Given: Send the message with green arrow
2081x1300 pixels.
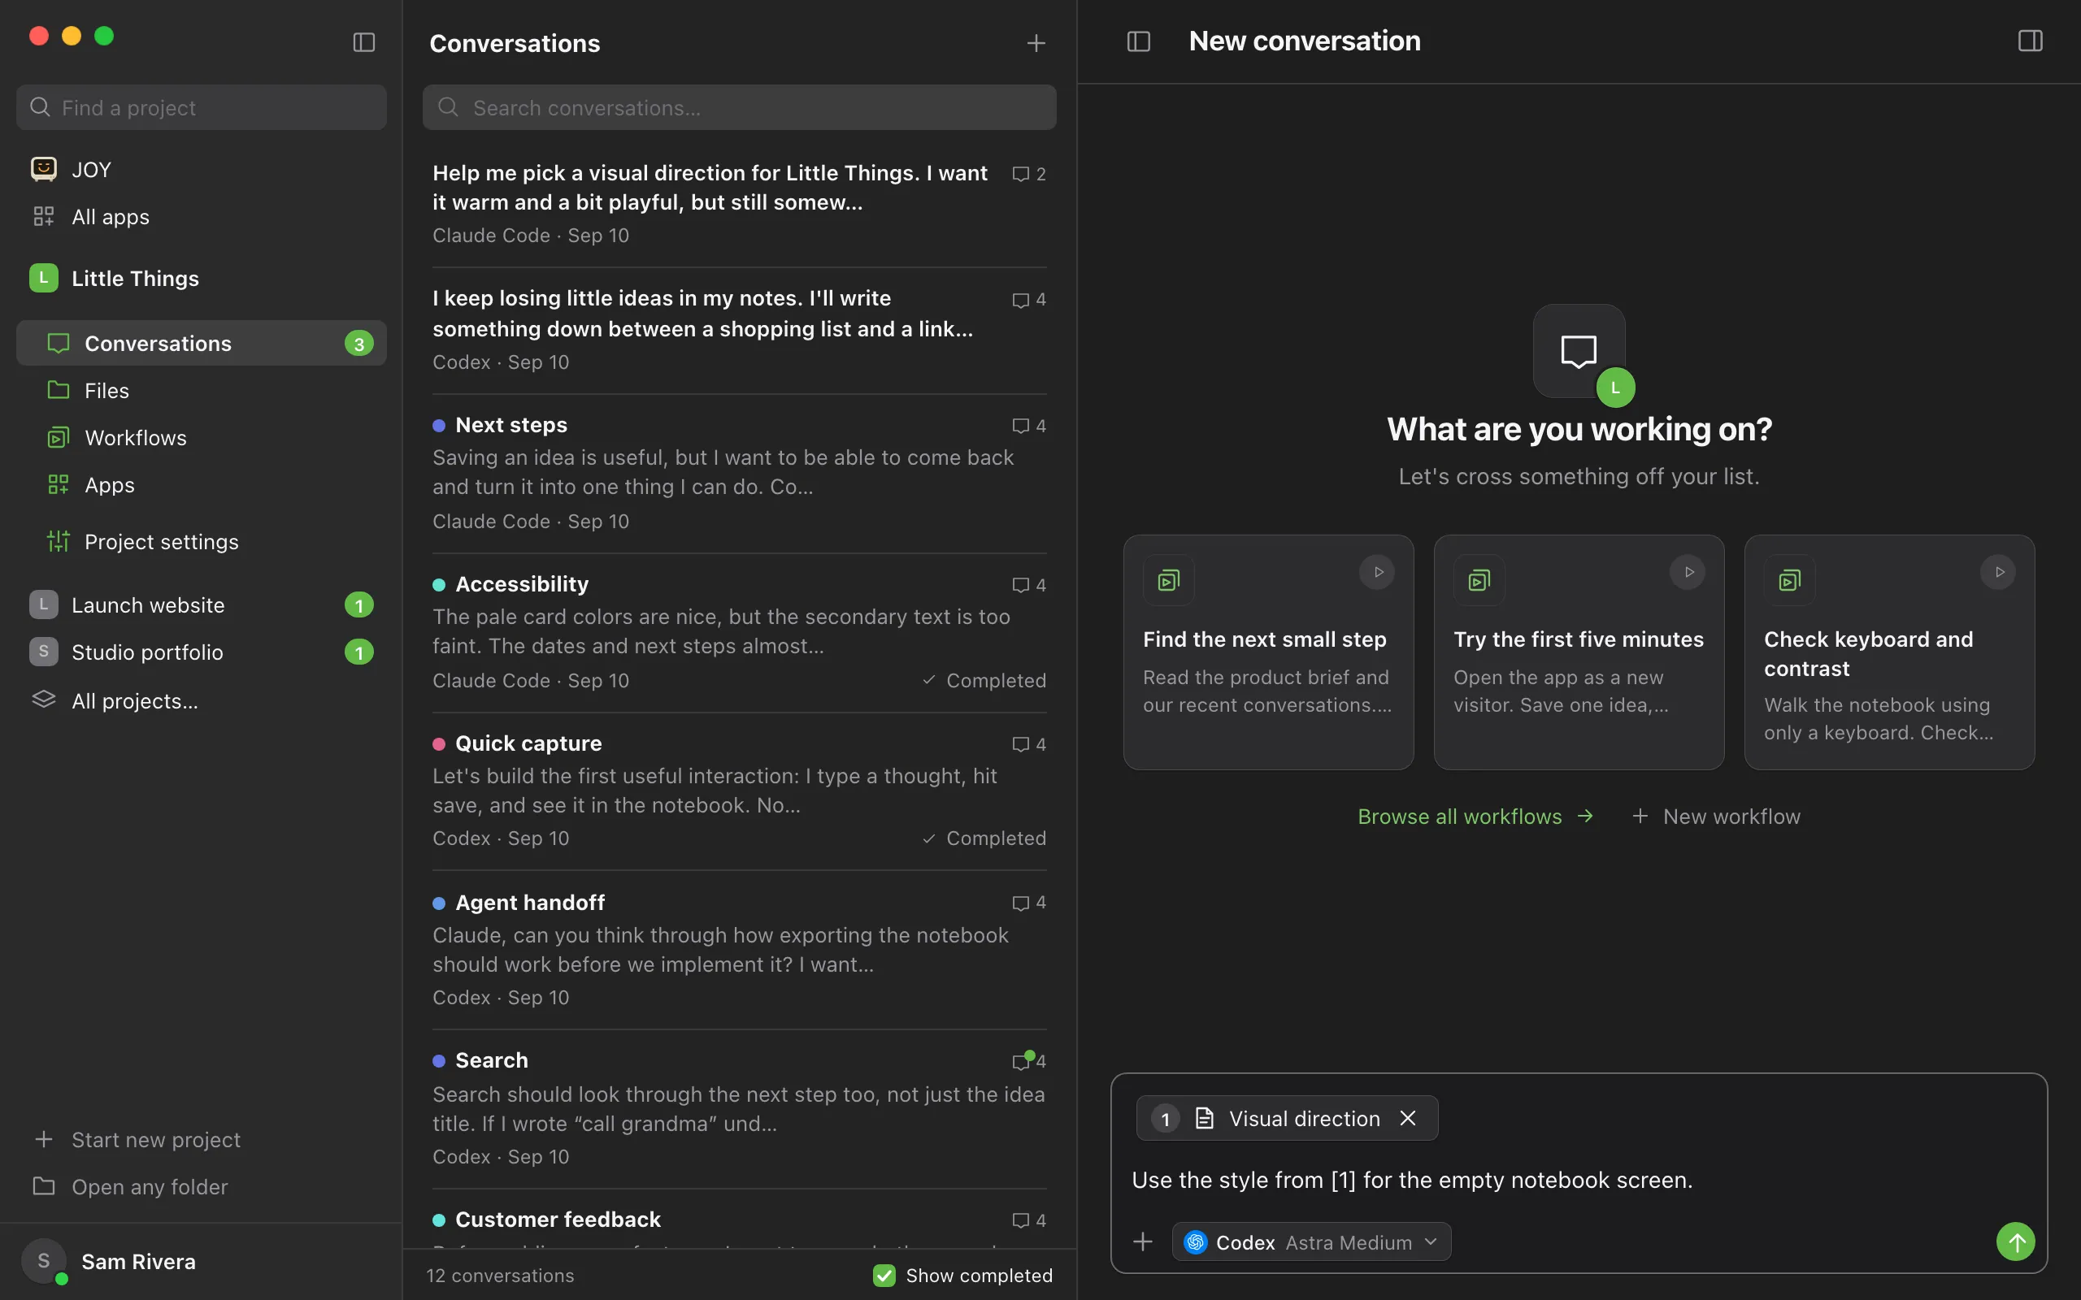Looking at the screenshot, I should 2015,1241.
